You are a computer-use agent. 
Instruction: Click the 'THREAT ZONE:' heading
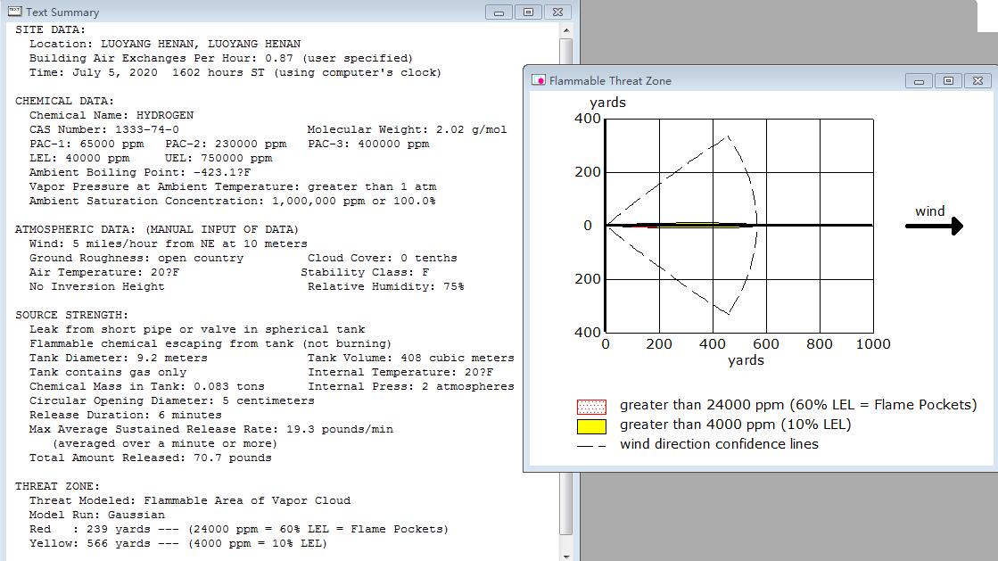(57, 486)
